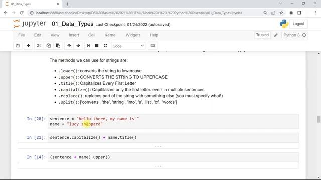Image resolution: width=321 pixels, height=180 pixels.
Task: Interrupt the kernel stop button
Action: 97,46
